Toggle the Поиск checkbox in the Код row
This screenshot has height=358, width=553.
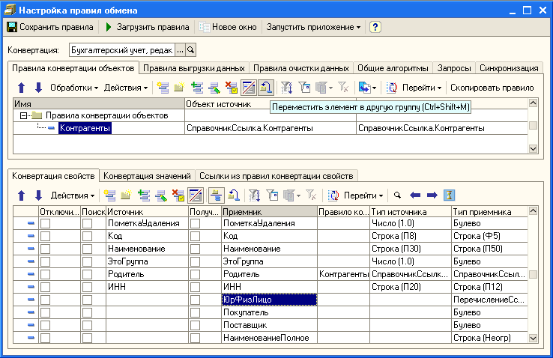88,236
